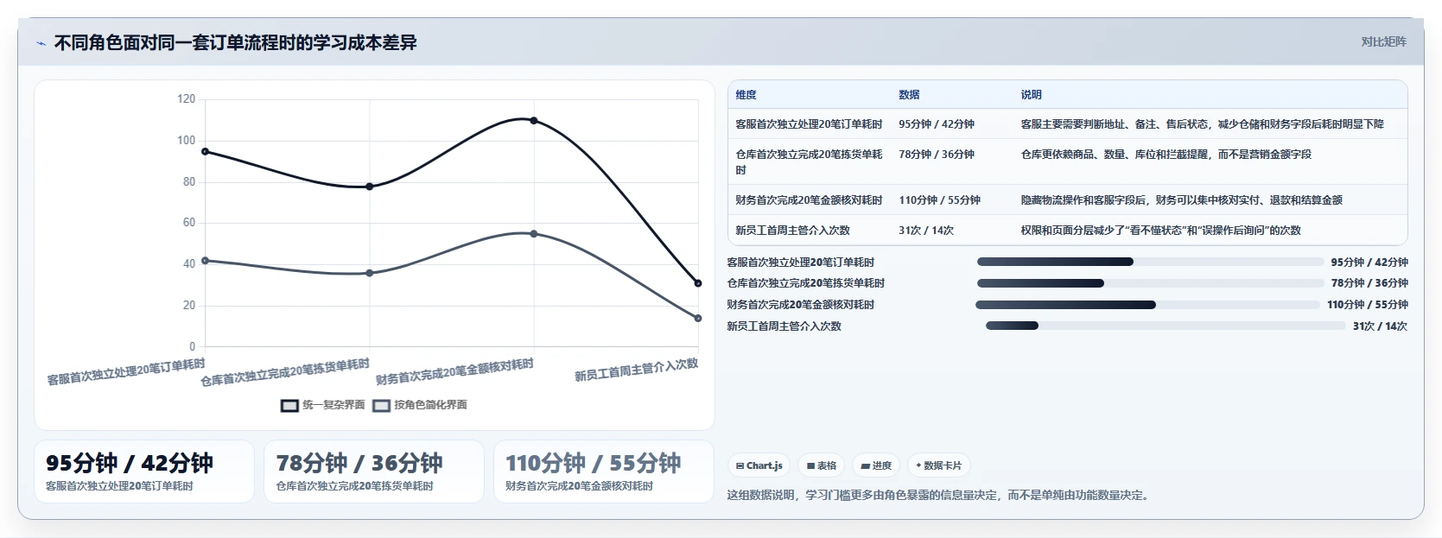1442x538 pixels.
Task: Click the 按角色简化界面 legend color box
Action: coord(381,405)
